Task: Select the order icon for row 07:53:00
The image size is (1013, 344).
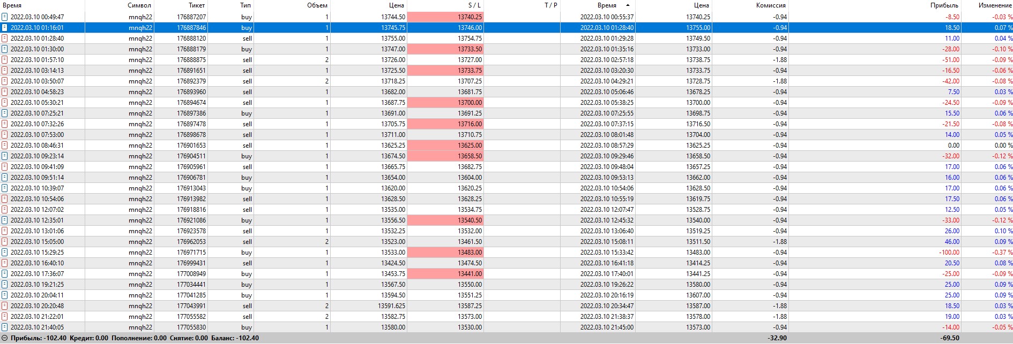Action: [5, 135]
